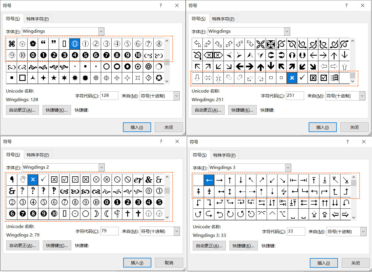372x272 pixels.
Task: Choose the black circled 0 in Wingdings 2 dialog
Action: tap(106, 202)
